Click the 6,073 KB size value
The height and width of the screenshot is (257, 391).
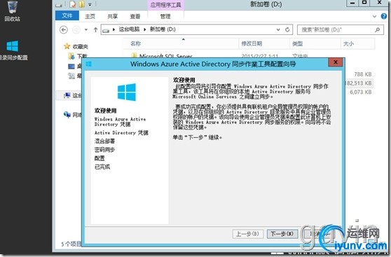click(x=361, y=92)
